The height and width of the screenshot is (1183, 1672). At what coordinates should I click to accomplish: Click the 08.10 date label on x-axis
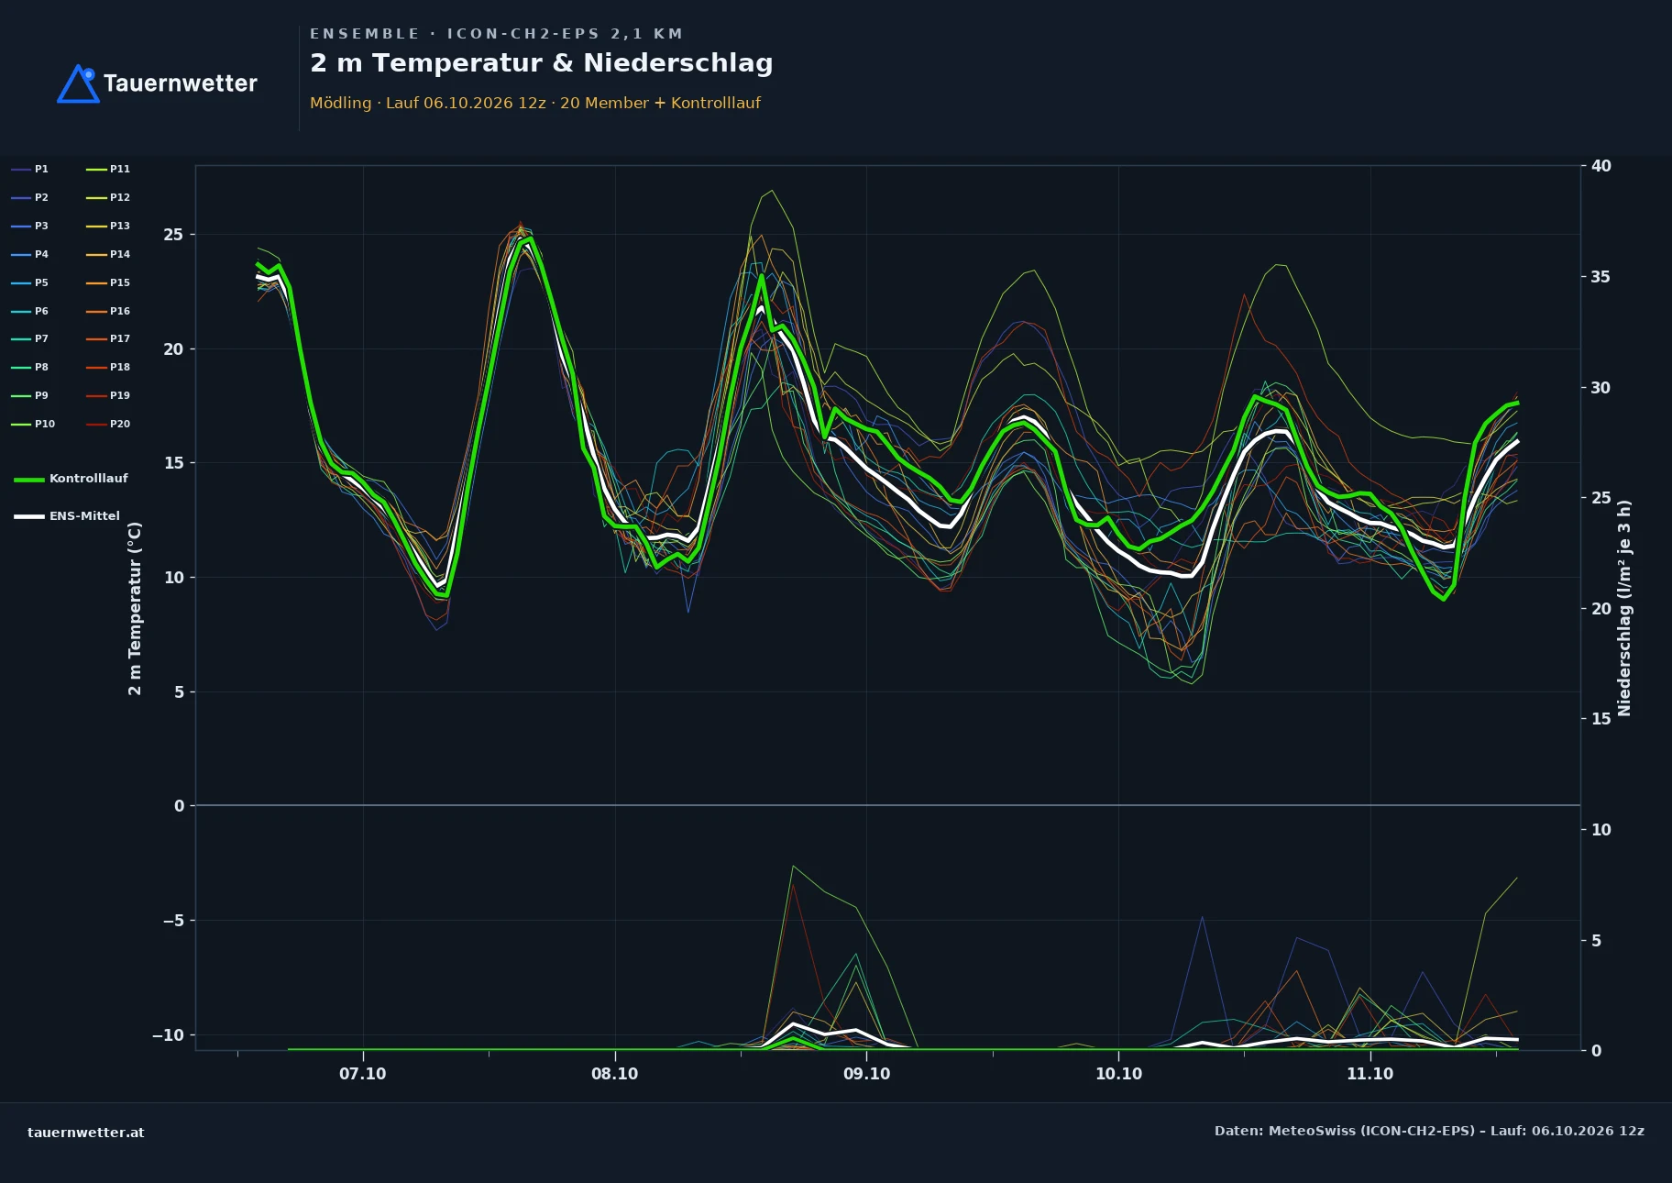[x=614, y=1074]
